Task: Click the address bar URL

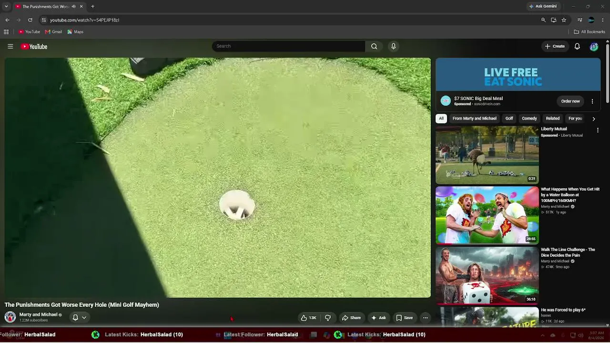Action: 84,20
